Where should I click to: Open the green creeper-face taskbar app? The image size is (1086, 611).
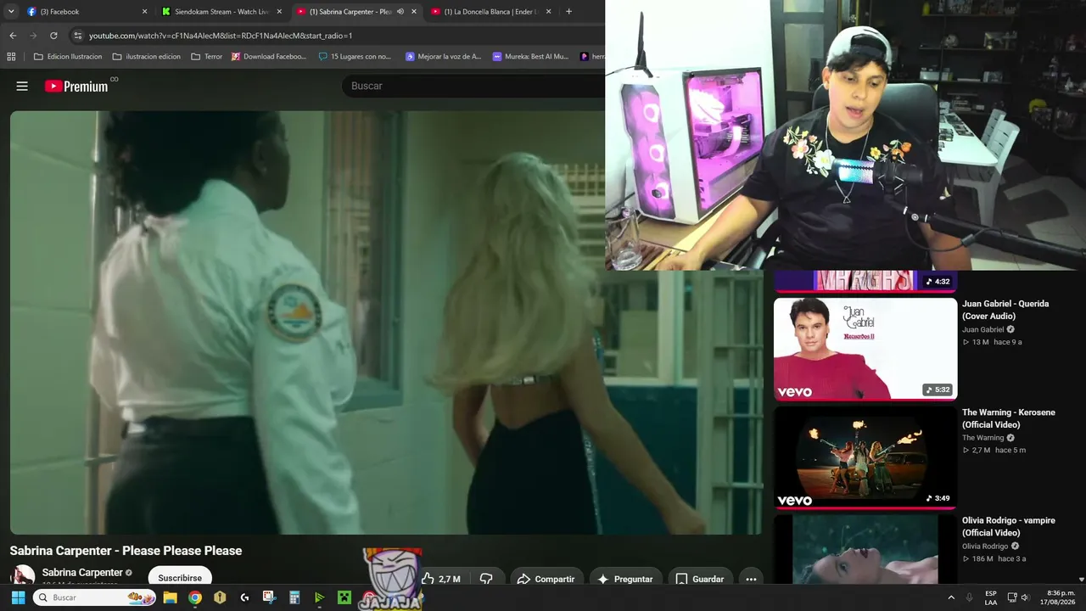pos(344,597)
